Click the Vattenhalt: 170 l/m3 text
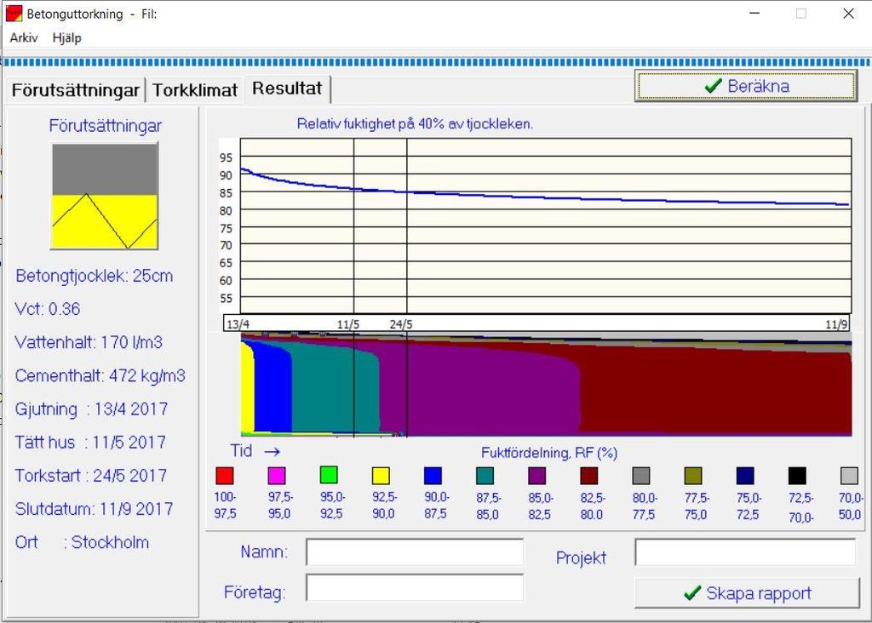Image resolution: width=872 pixels, height=623 pixels. [89, 342]
